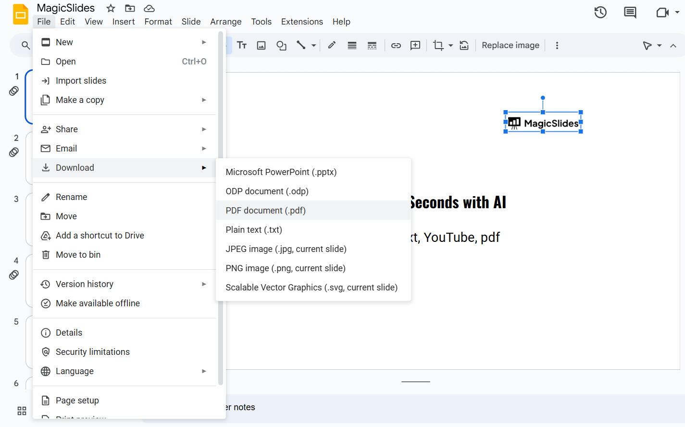Open the comments panel icon
Viewport: 685px width, 427px height.
tap(630, 13)
